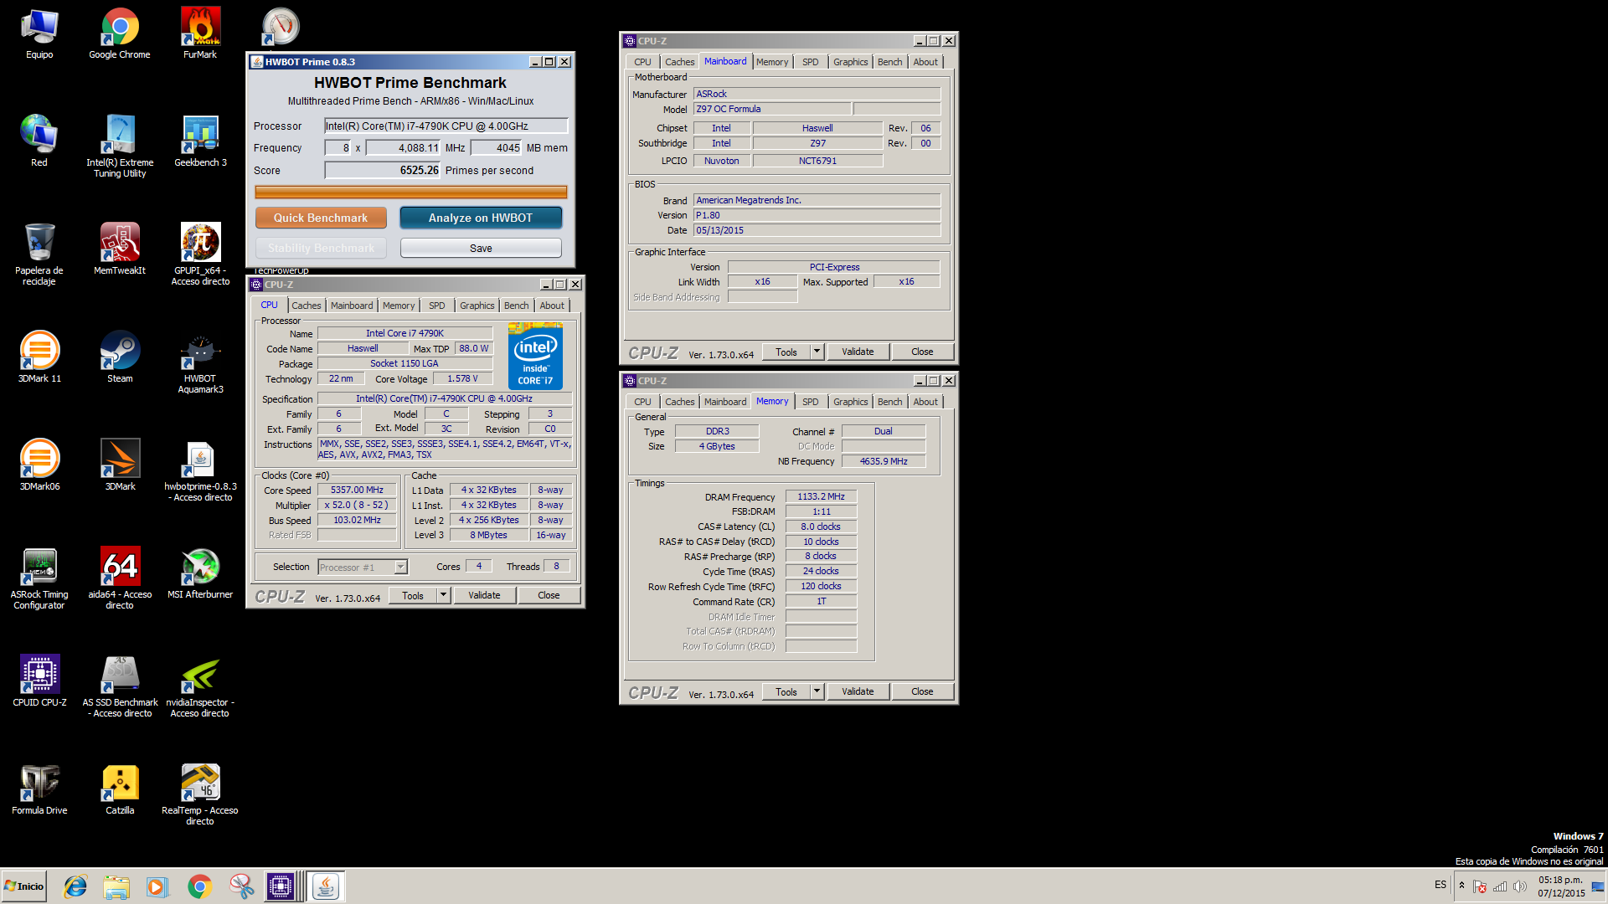
Task: Click the network tray icon
Action: 1500,886
